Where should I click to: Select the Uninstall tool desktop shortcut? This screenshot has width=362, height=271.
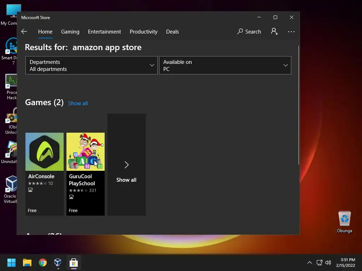coord(9,152)
